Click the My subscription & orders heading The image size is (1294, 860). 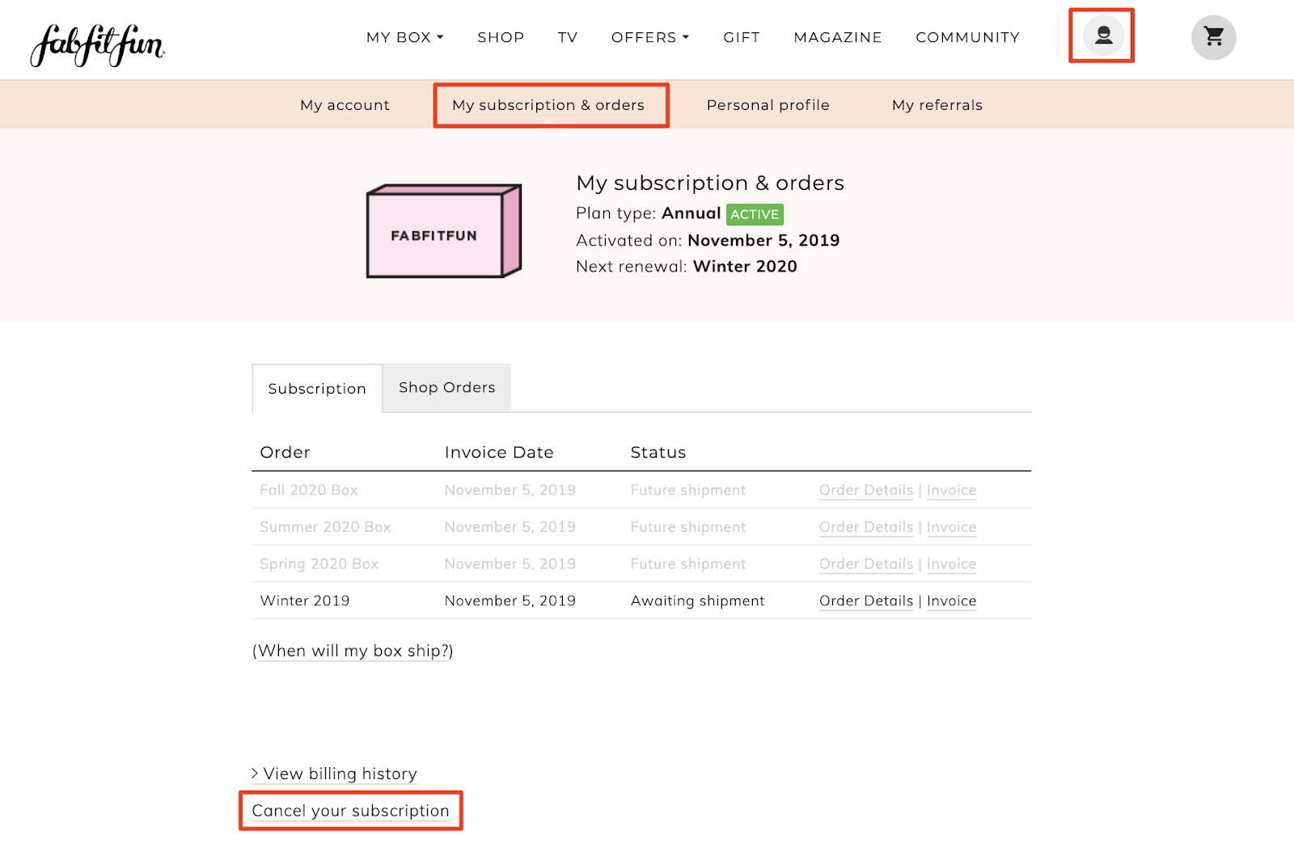point(710,183)
